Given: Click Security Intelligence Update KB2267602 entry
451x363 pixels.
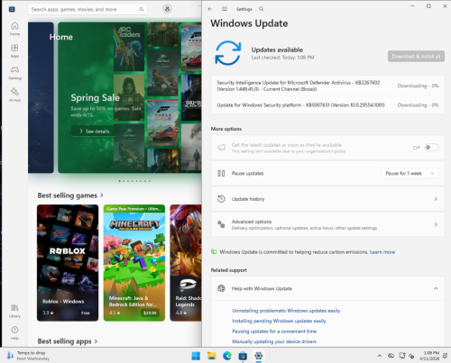Looking at the screenshot, I should [327, 86].
